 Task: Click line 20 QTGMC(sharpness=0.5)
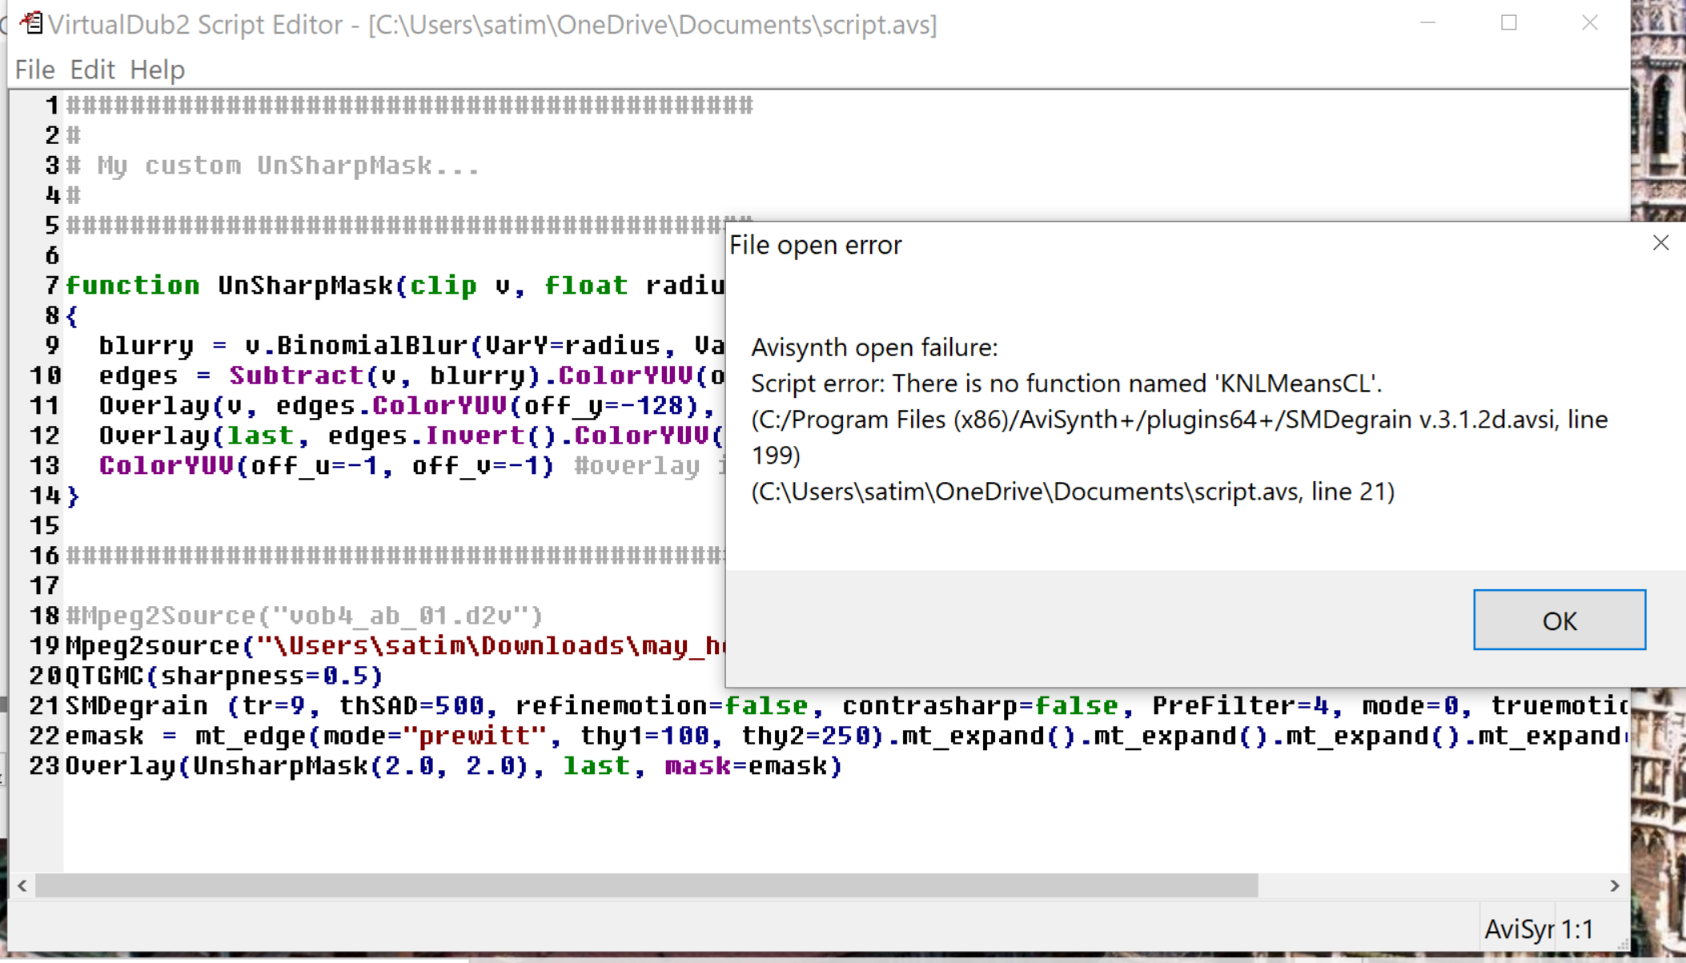224,676
